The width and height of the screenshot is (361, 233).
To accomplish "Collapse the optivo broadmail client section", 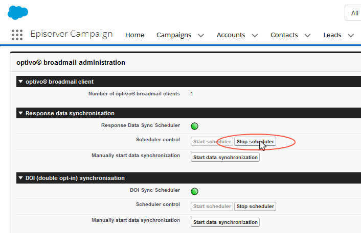I will point(20,82).
